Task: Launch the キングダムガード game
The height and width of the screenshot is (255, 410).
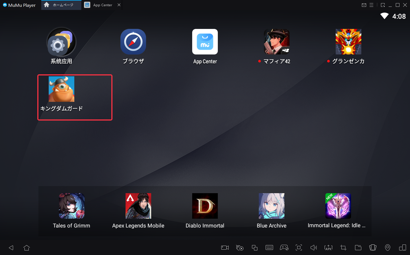Action: [x=61, y=89]
